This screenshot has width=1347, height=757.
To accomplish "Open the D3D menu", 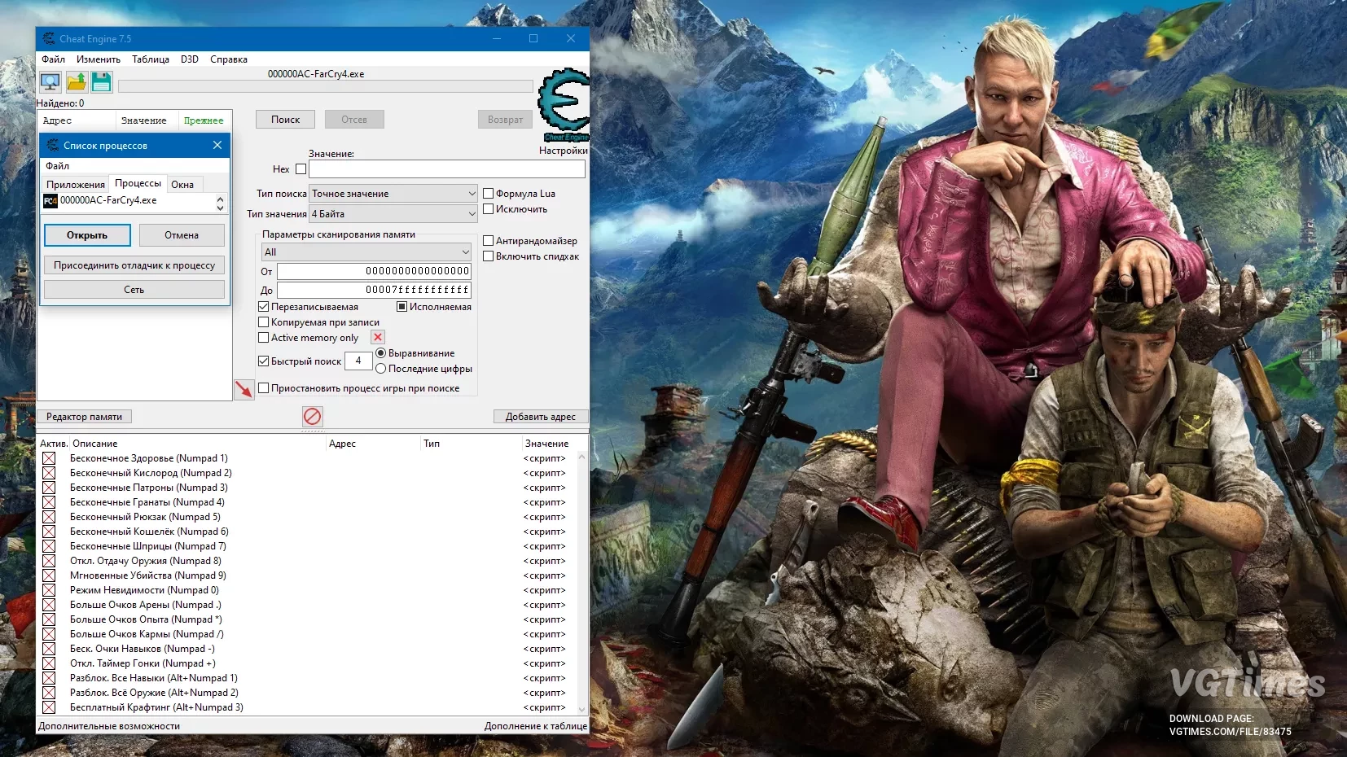I will (x=190, y=59).
